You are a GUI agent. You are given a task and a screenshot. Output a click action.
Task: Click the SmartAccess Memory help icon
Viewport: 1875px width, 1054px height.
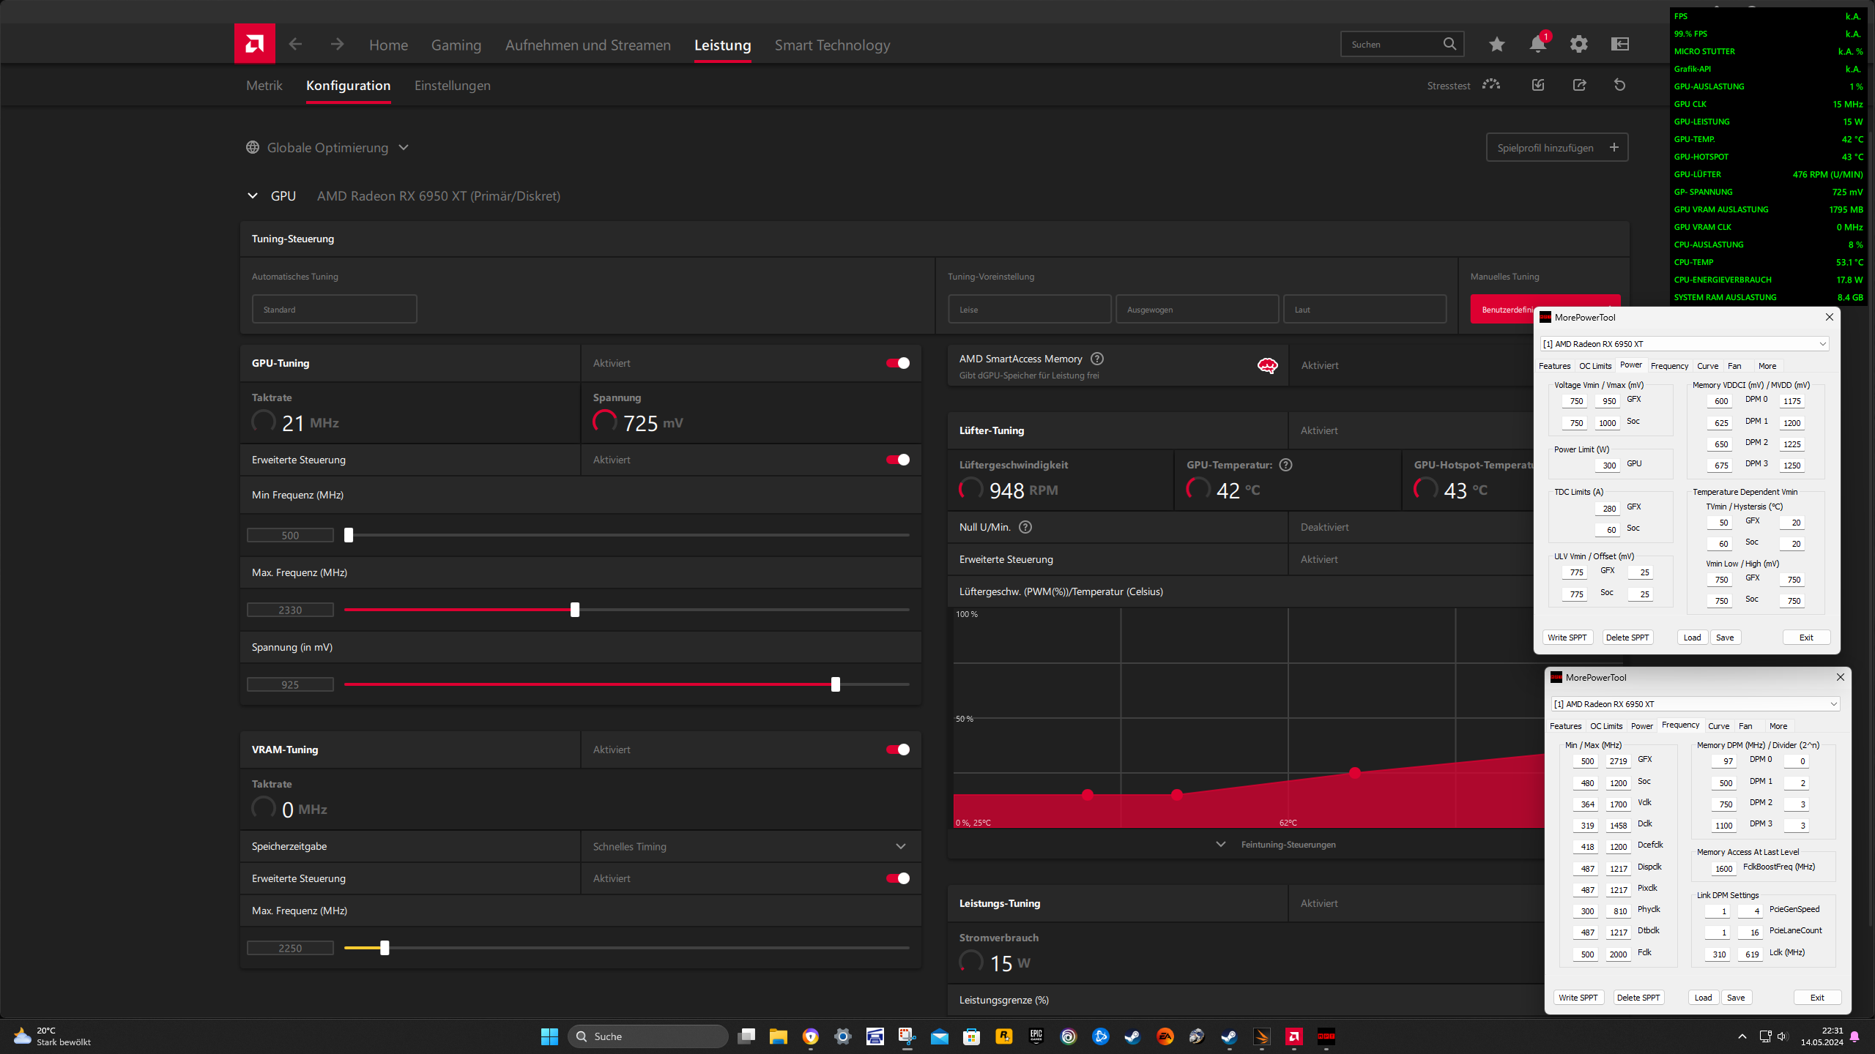coord(1096,359)
